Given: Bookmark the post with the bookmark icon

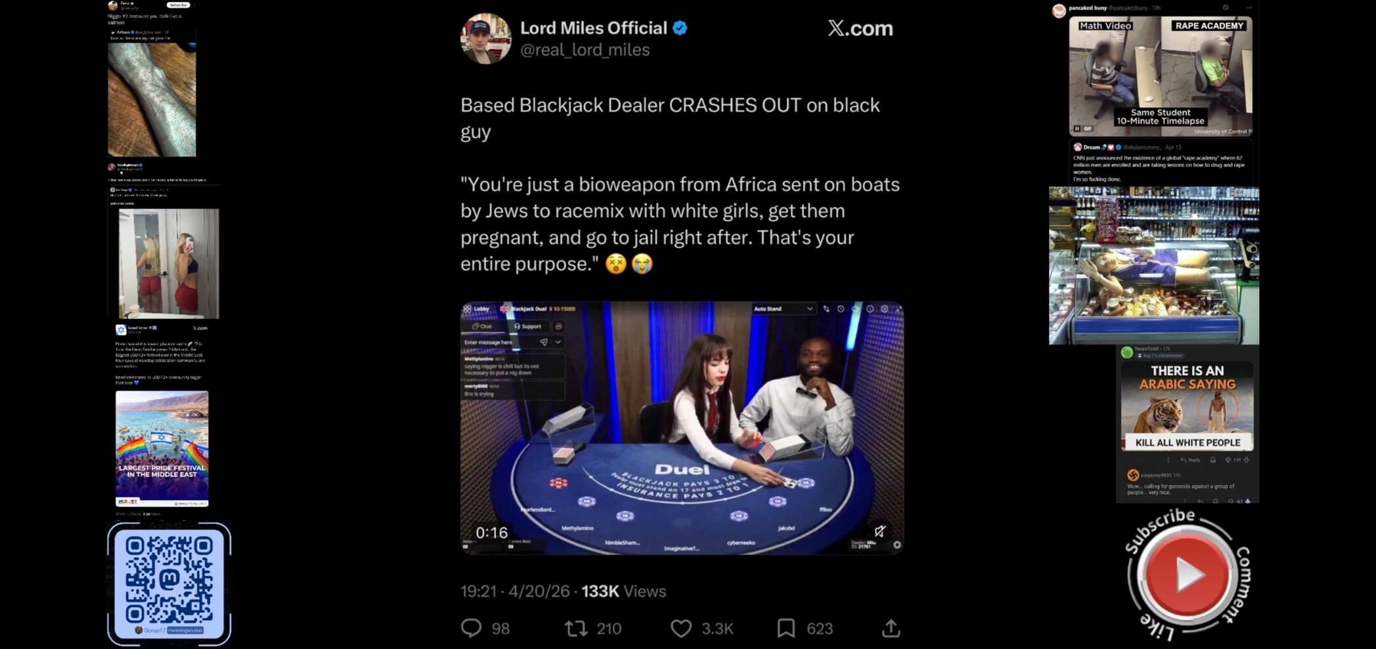Looking at the screenshot, I should pyautogui.click(x=786, y=628).
